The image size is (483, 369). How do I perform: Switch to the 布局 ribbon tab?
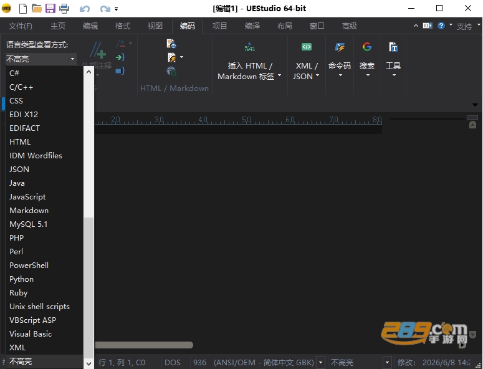[x=285, y=26]
